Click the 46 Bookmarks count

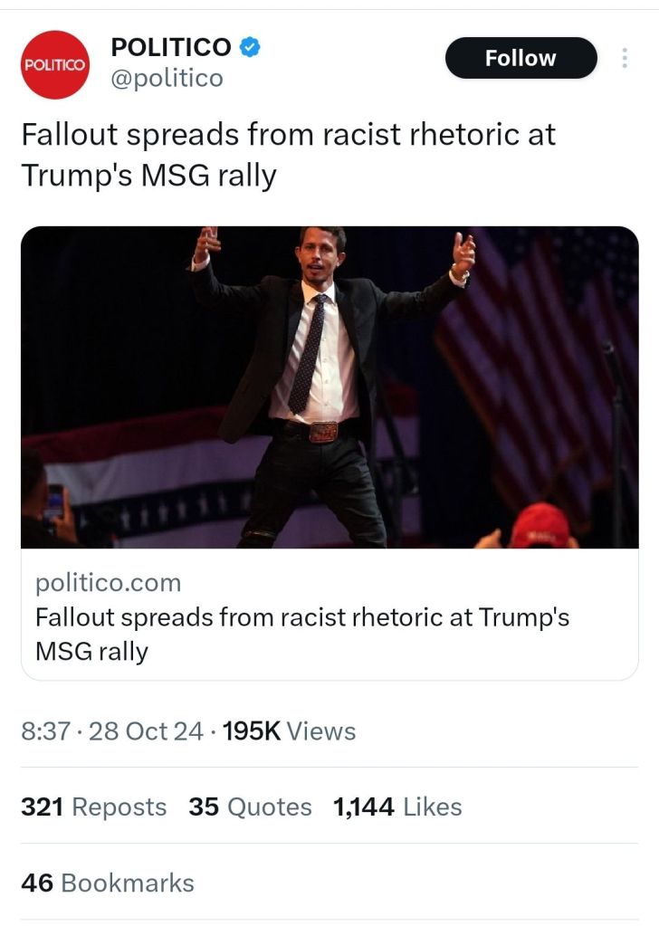(x=107, y=883)
